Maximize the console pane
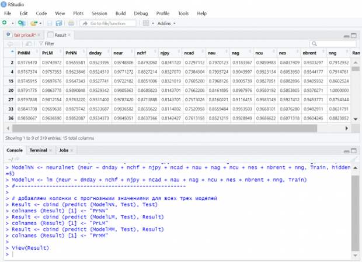This screenshot has width=362, height=262. click(354, 151)
